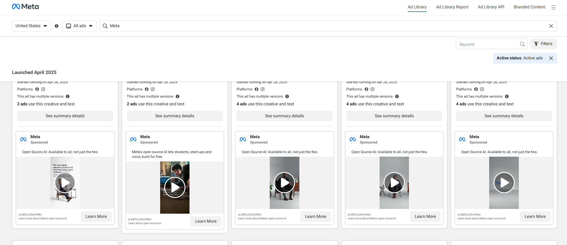Click the multiple versions info icon in first card

point(68,96)
